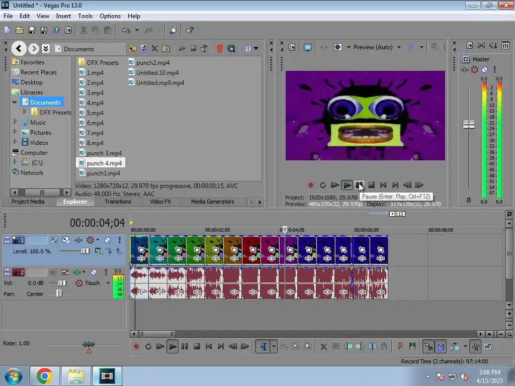The width and height of the screenshot is (515, 386).
Task: Open the Master bus FX gear icon
Action: (474, 69)
